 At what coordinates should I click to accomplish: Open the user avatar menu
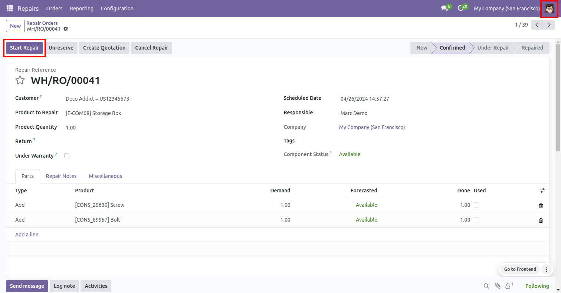point(549,9)
